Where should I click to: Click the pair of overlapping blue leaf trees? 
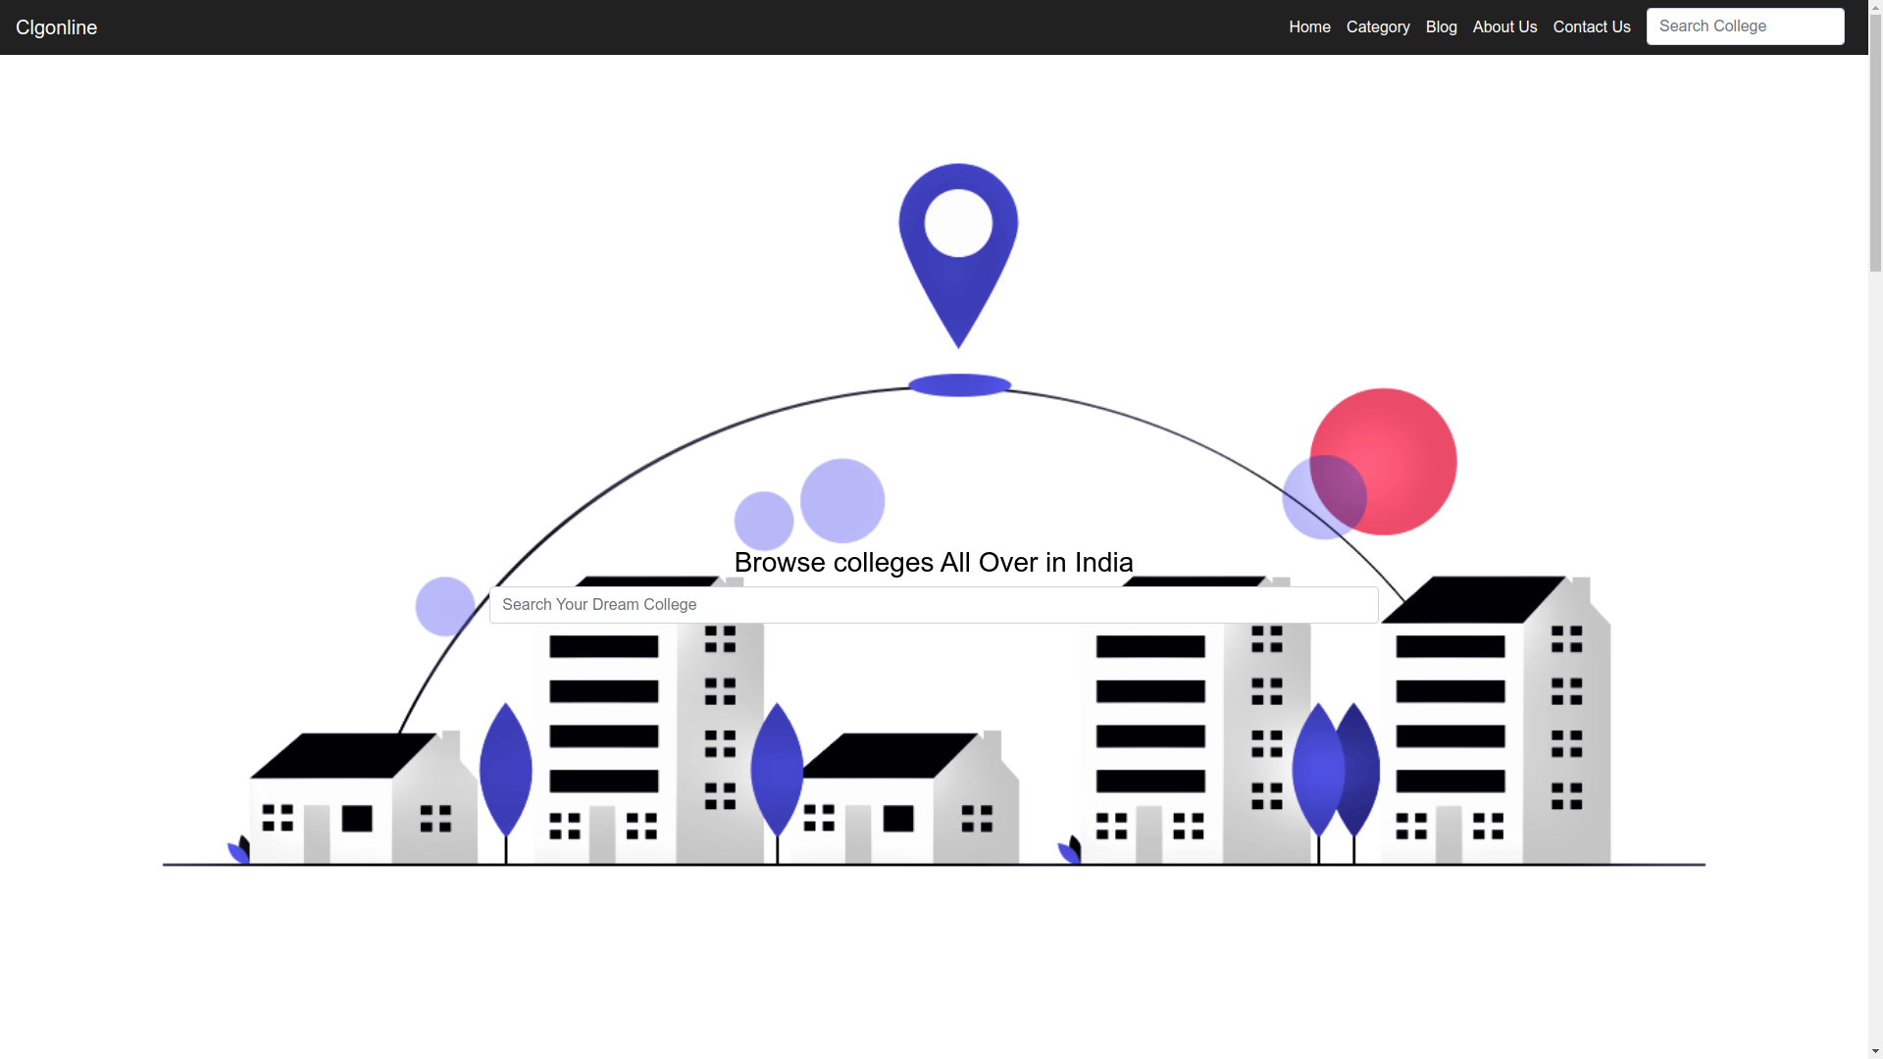pyautogui.click(x=1336, y=770)
